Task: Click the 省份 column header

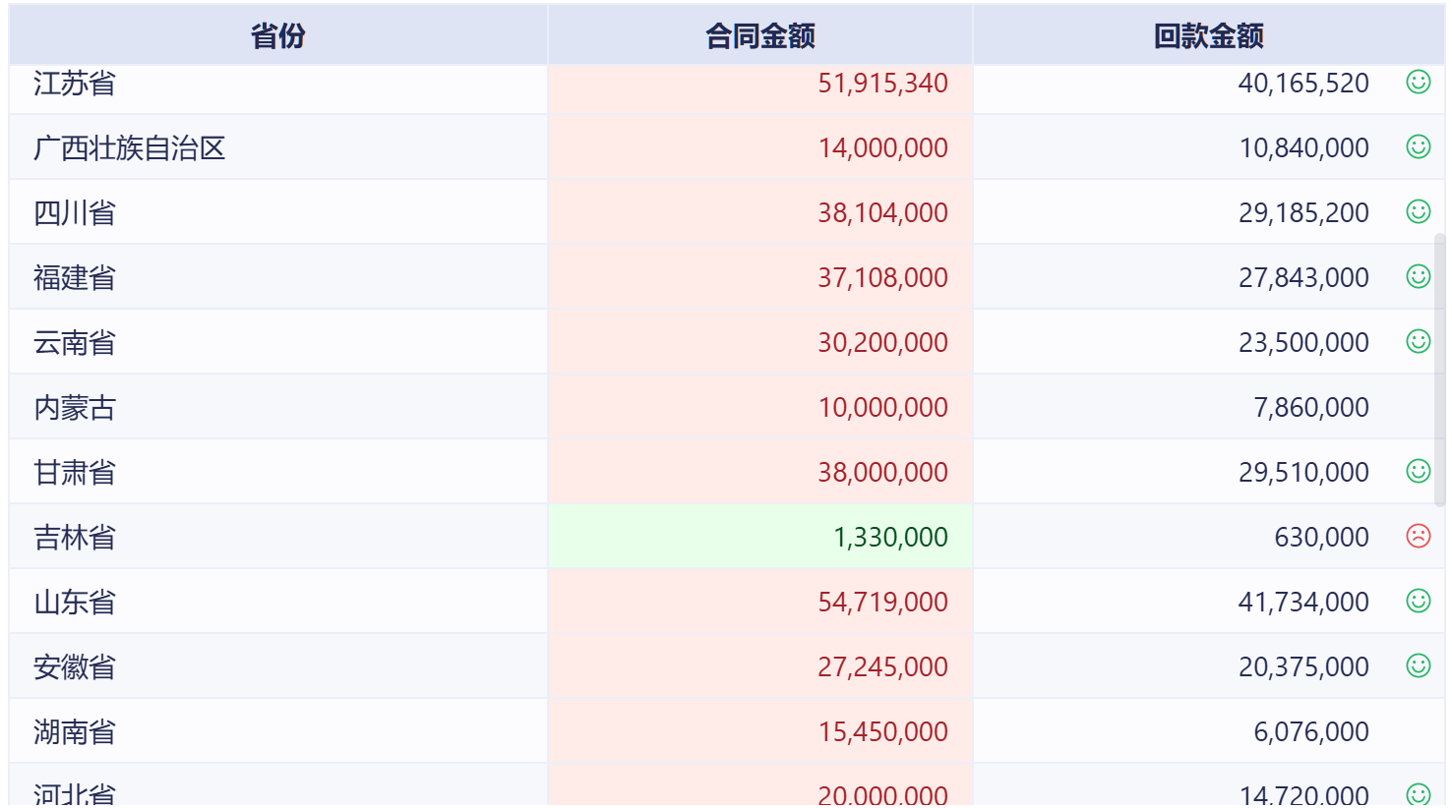Action: tap(277, 36)
